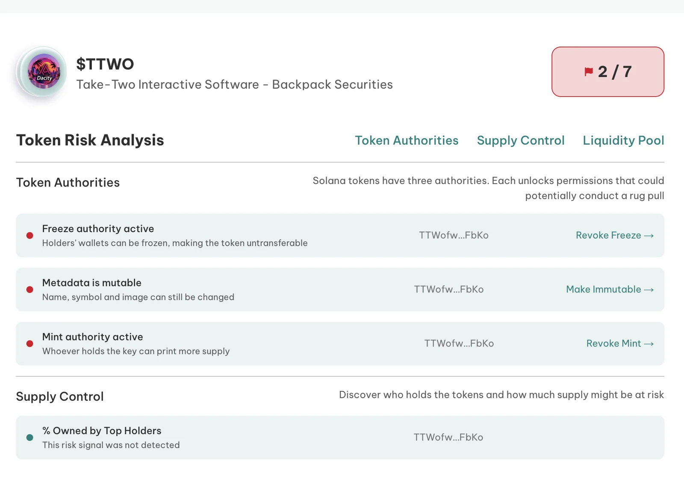This screenshot has height=486, width=684.
Task: Click Take-Two Interactive Software token name
Action: [234, 84]
